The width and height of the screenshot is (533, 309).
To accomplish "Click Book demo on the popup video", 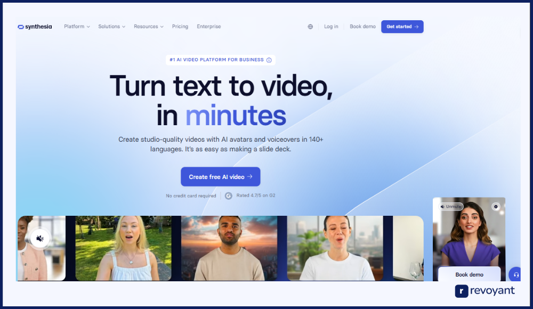I will tap(469, 274).
